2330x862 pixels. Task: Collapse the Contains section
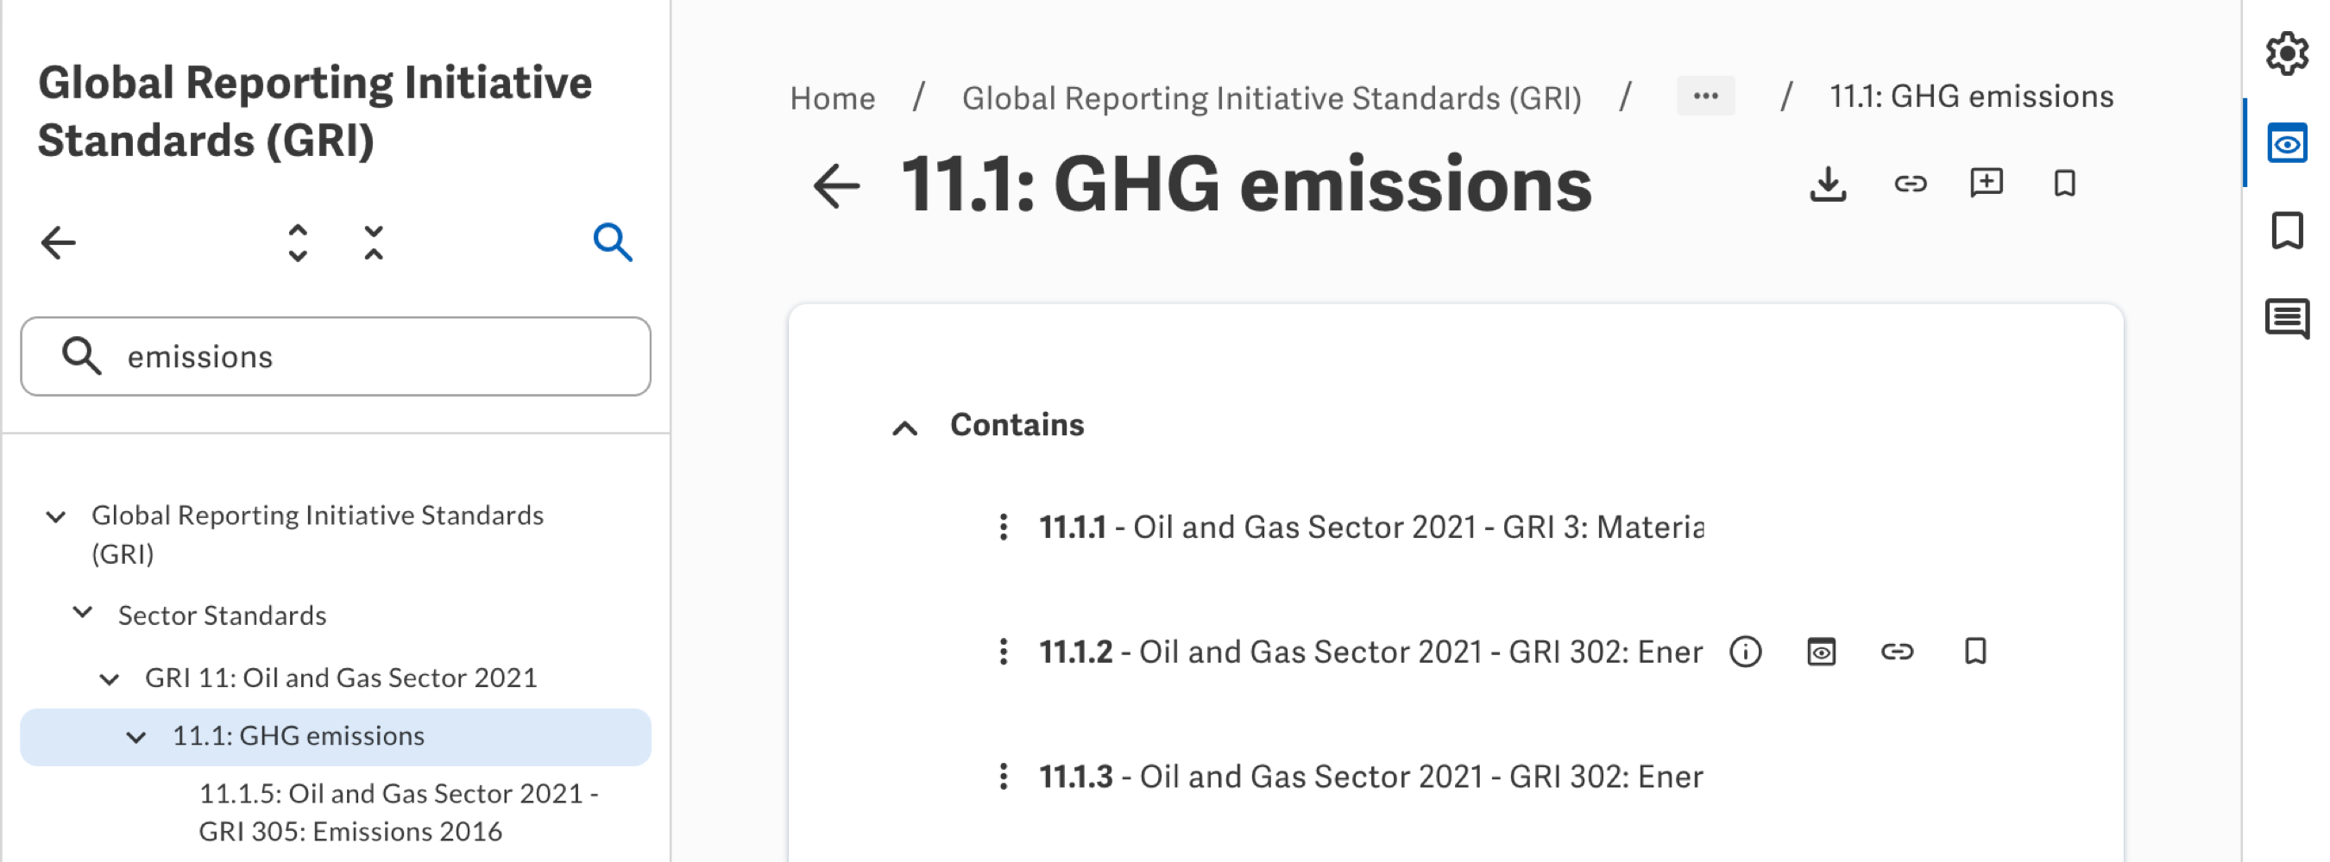(x=905, y=428)
